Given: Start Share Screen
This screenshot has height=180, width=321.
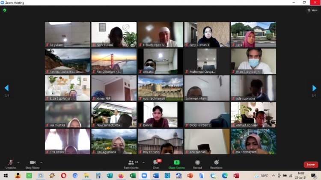Looking at the screenshot, I should click(176, 165).
